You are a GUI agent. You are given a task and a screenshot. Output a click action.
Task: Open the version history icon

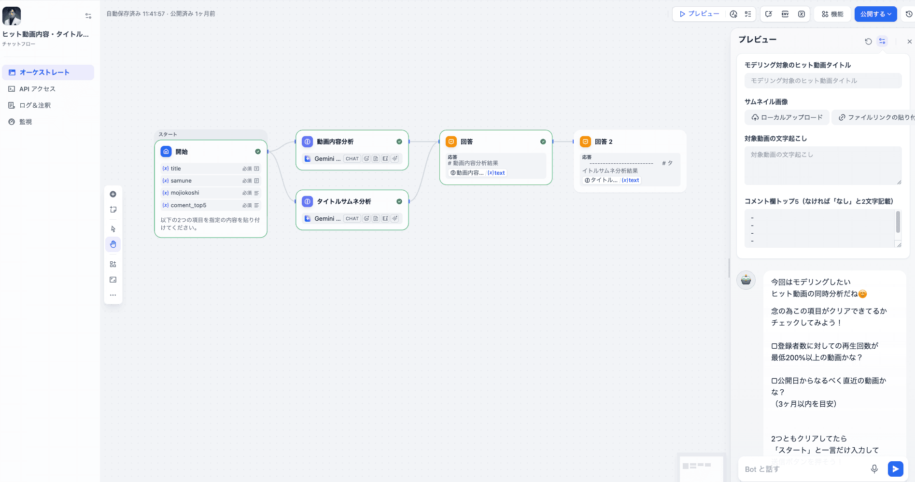coord(909,14)
